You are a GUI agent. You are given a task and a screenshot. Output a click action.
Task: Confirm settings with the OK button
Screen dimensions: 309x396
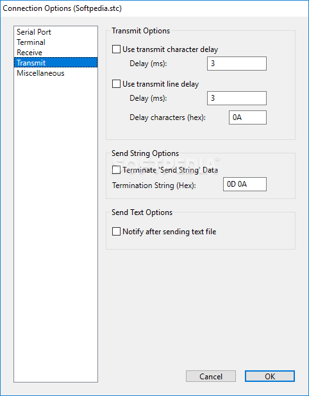point(270,376)
